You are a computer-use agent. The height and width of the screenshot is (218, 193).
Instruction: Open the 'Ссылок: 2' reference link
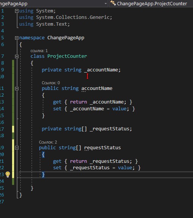click(x=48, y=142)
